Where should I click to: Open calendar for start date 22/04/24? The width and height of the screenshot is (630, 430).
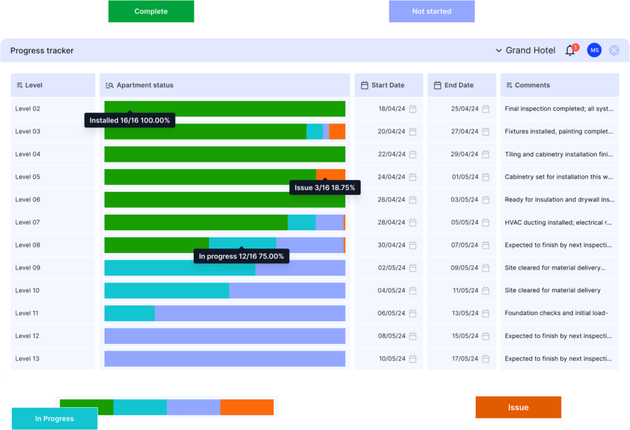tap(413, 154)
